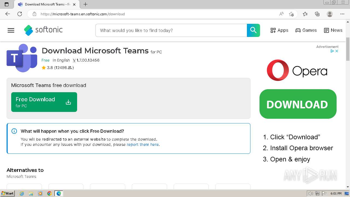Close the Opera advertisement

coord(337,51)
